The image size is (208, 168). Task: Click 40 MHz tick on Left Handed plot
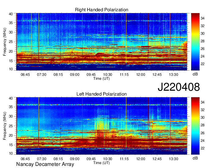(11, 98)
